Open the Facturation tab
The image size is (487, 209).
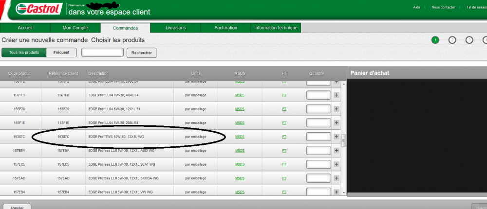(226, 28)
